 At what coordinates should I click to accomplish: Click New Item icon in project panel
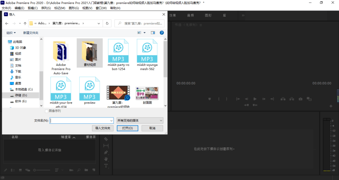[x=94, y=170]
